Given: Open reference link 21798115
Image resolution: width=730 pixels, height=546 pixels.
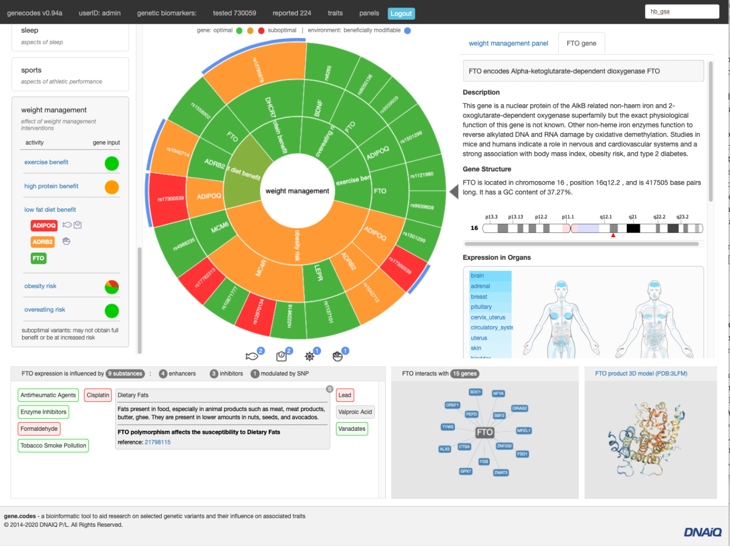Looking at the screenshot, I should [x=158, y=442].
